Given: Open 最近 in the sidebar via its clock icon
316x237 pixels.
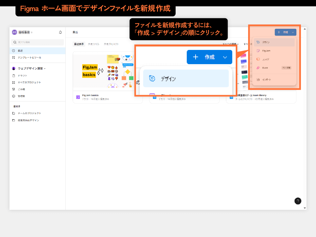Looking at the screenshot, I should (14, 51).
